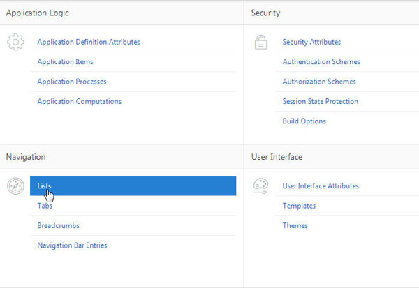The height and width of the screenshot is (288, 419).
Task: Go to Build Options
Action: point(304,121)
